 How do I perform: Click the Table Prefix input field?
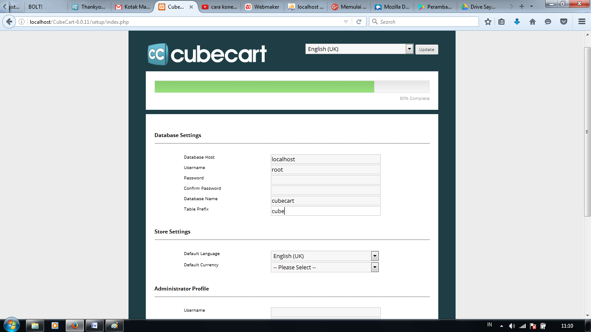pyautogui.click(x=325, y=211)
